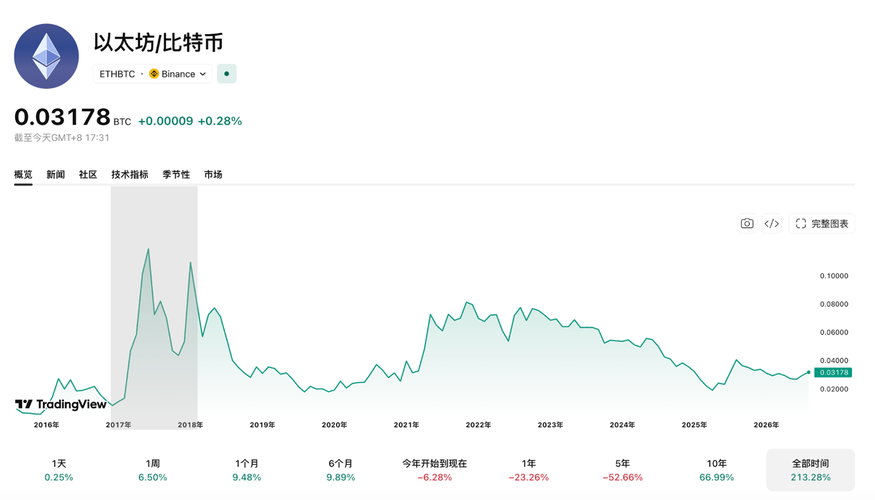Click the green market status dot
The image size is (875, 500).
click(226, 74)
